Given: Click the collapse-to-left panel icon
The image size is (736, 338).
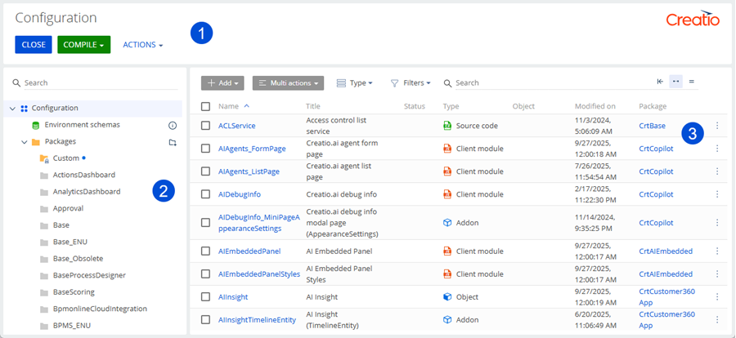Looking at the screenshot, I should click(x=660, y=82).
